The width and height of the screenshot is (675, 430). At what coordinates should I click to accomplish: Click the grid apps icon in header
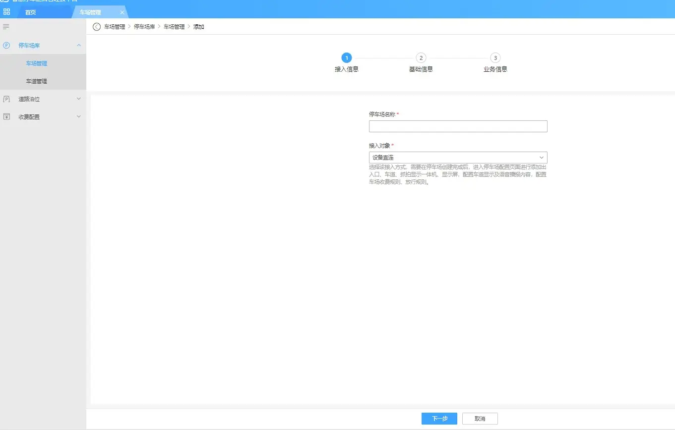coord(6,12)
